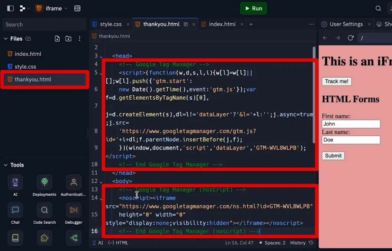Click Submit in the preview pane
This screenshot has height=251, width=392.
coord(333,156)
